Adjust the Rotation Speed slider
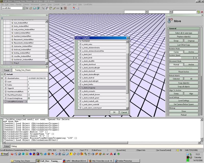This screenshot has width=204, height=163. click(x=181, y=58)
